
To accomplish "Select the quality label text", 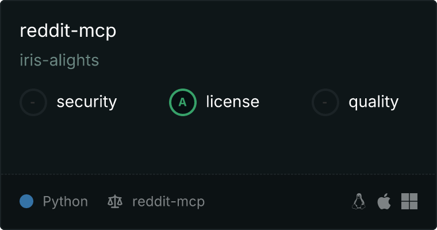I will 373,102.
